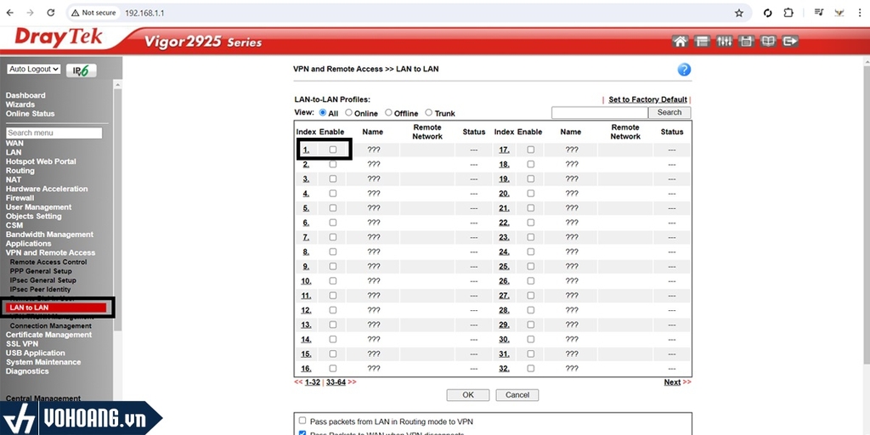Screen dimensions: 870x435
Task: Check Pass packets from LAN in Routing mode
Action: (x=302, y=421)
